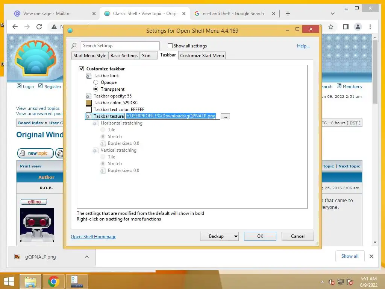Image resolution: width=385 pixels, height=289 pixels.
Task: Click the muted volume tray icon
Action: [x=332, y=282]
